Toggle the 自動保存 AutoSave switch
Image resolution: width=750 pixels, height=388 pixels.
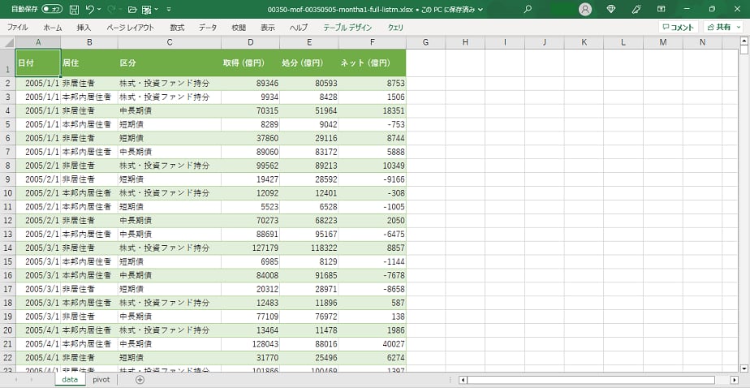click(x=52, y=9)
